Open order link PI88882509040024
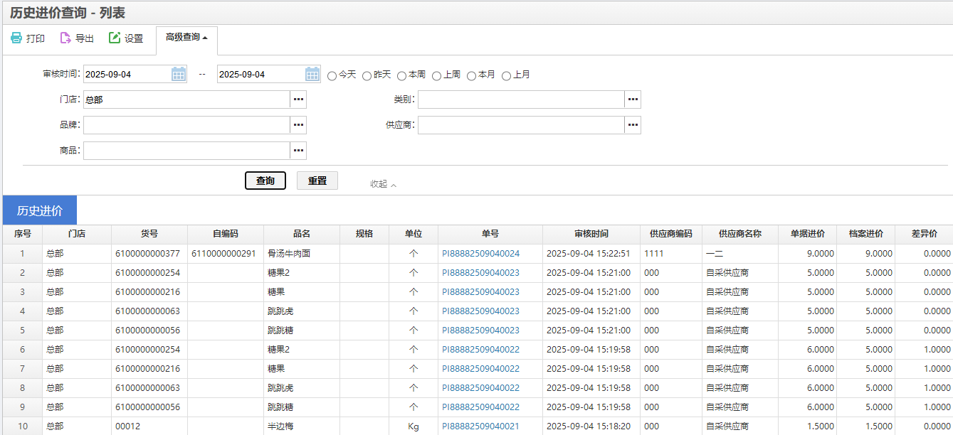Screen dimensions: 953x435 click(x=480, y=254)
